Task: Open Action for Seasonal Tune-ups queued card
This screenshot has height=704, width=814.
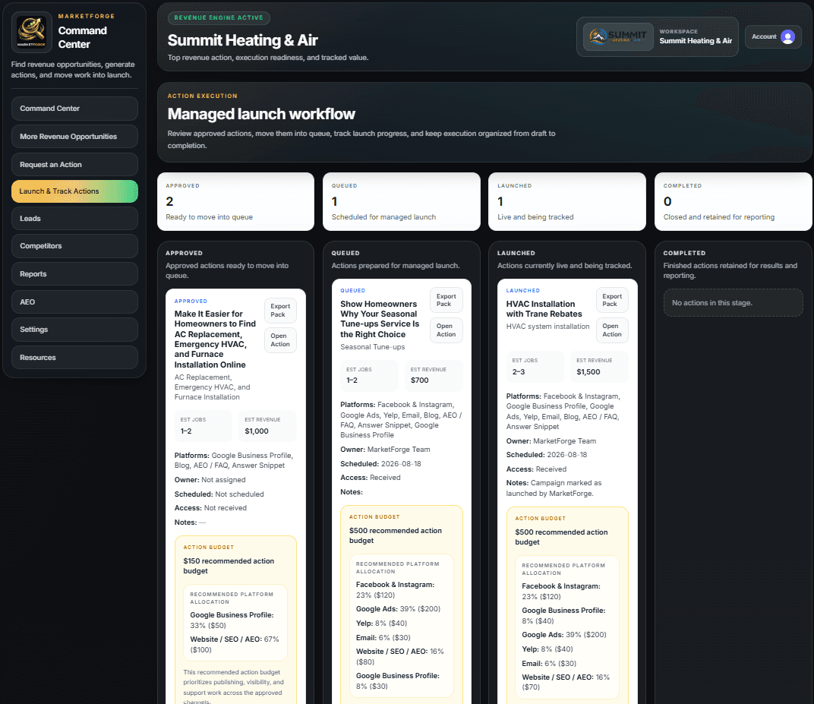Action: point(446,330)
